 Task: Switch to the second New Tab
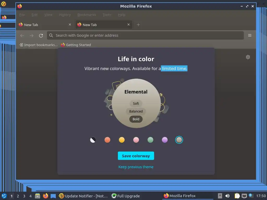tap(104, 25)
